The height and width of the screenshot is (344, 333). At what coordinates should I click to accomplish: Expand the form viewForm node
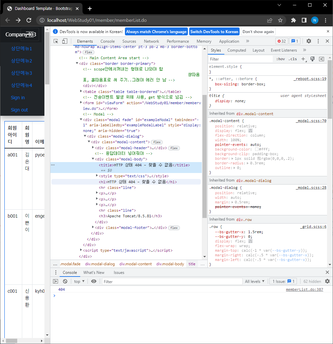tap(81, 102)
